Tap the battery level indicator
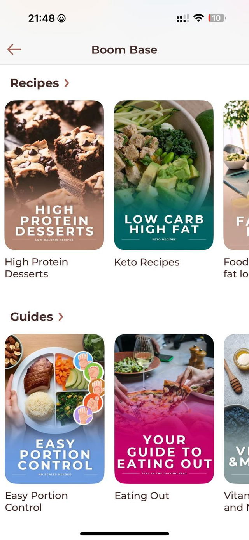 [x=217, y=18]
